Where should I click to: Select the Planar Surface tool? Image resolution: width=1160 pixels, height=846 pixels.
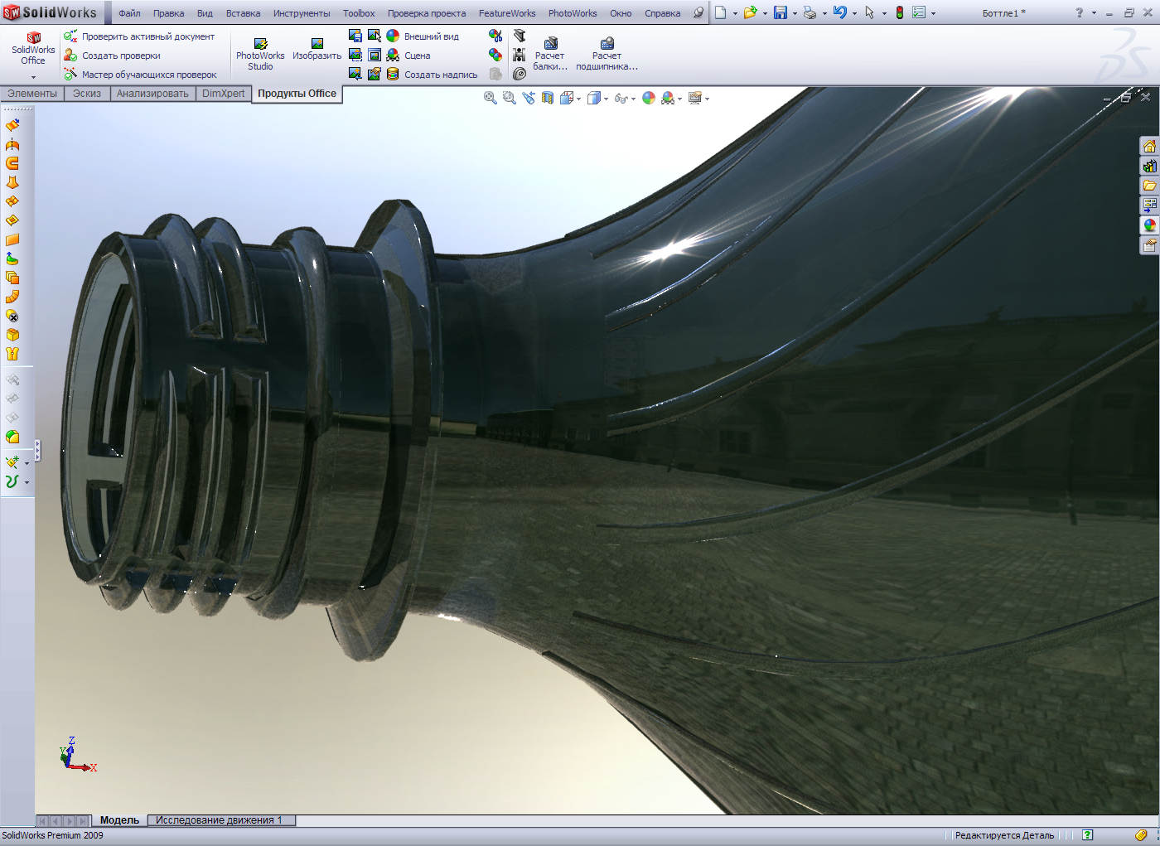[12, 239]
